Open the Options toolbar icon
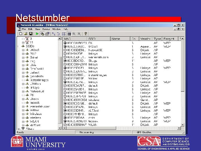201x151 pixels. coord(47,34)
